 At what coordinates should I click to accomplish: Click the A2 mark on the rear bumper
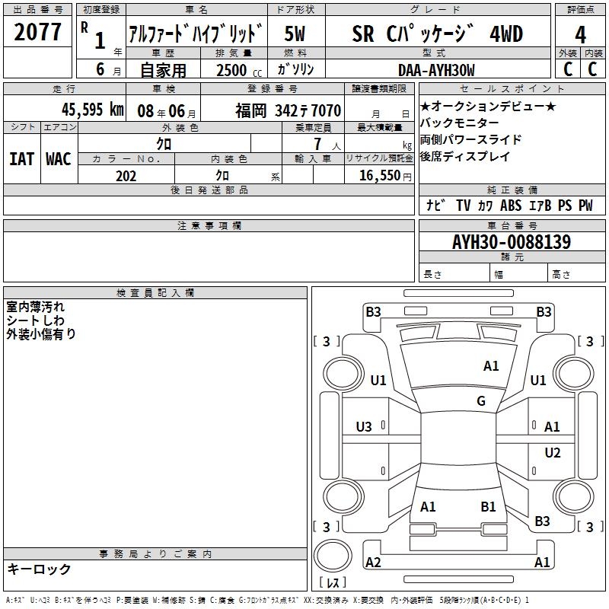point(373,562)
